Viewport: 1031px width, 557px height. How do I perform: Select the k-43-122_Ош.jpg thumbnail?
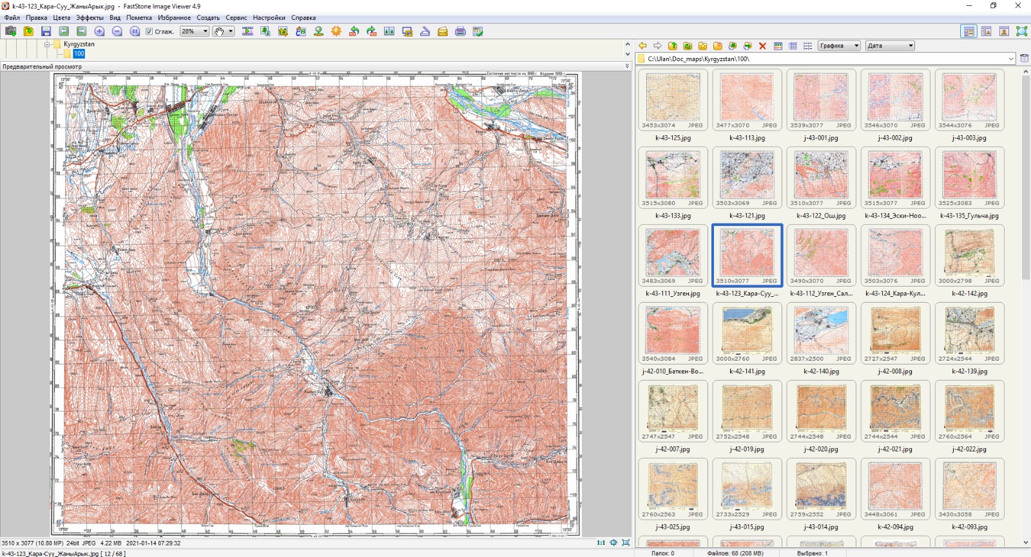[x=821, y=176]
